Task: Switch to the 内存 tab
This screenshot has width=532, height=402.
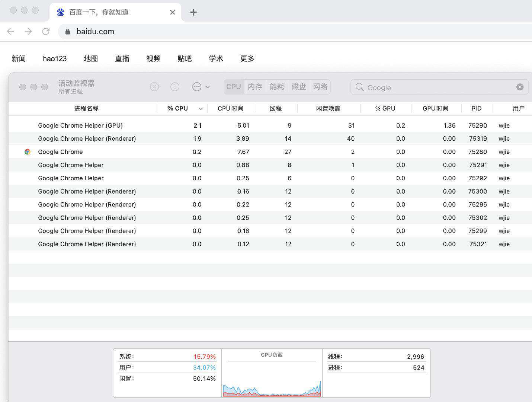Action: point(255,87)
